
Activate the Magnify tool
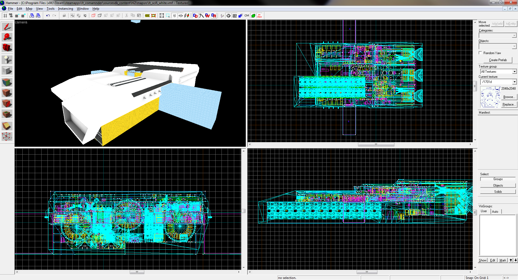[x=7, y=37]
